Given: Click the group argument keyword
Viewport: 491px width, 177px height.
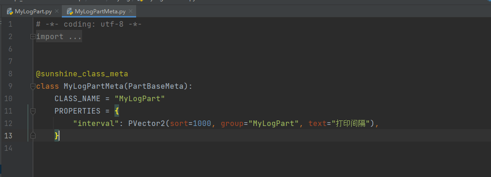Looking at the screenshot, I should pyautogui.click(x=232, y=123).
